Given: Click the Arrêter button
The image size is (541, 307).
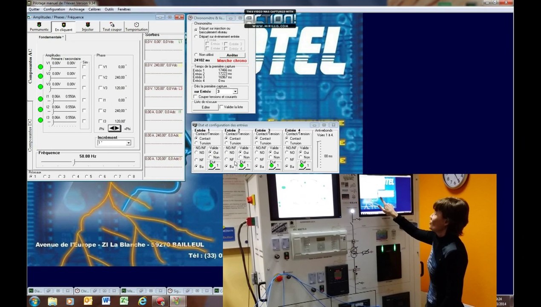Looking at the screenshot, I should tap(232, 55).
